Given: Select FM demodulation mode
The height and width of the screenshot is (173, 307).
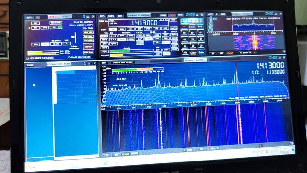Looking at the screenshot, I should pos(130,29).
